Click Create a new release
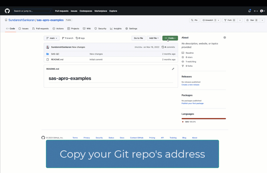267x173 pixels. pyautogui.click(x=190, y=85)
